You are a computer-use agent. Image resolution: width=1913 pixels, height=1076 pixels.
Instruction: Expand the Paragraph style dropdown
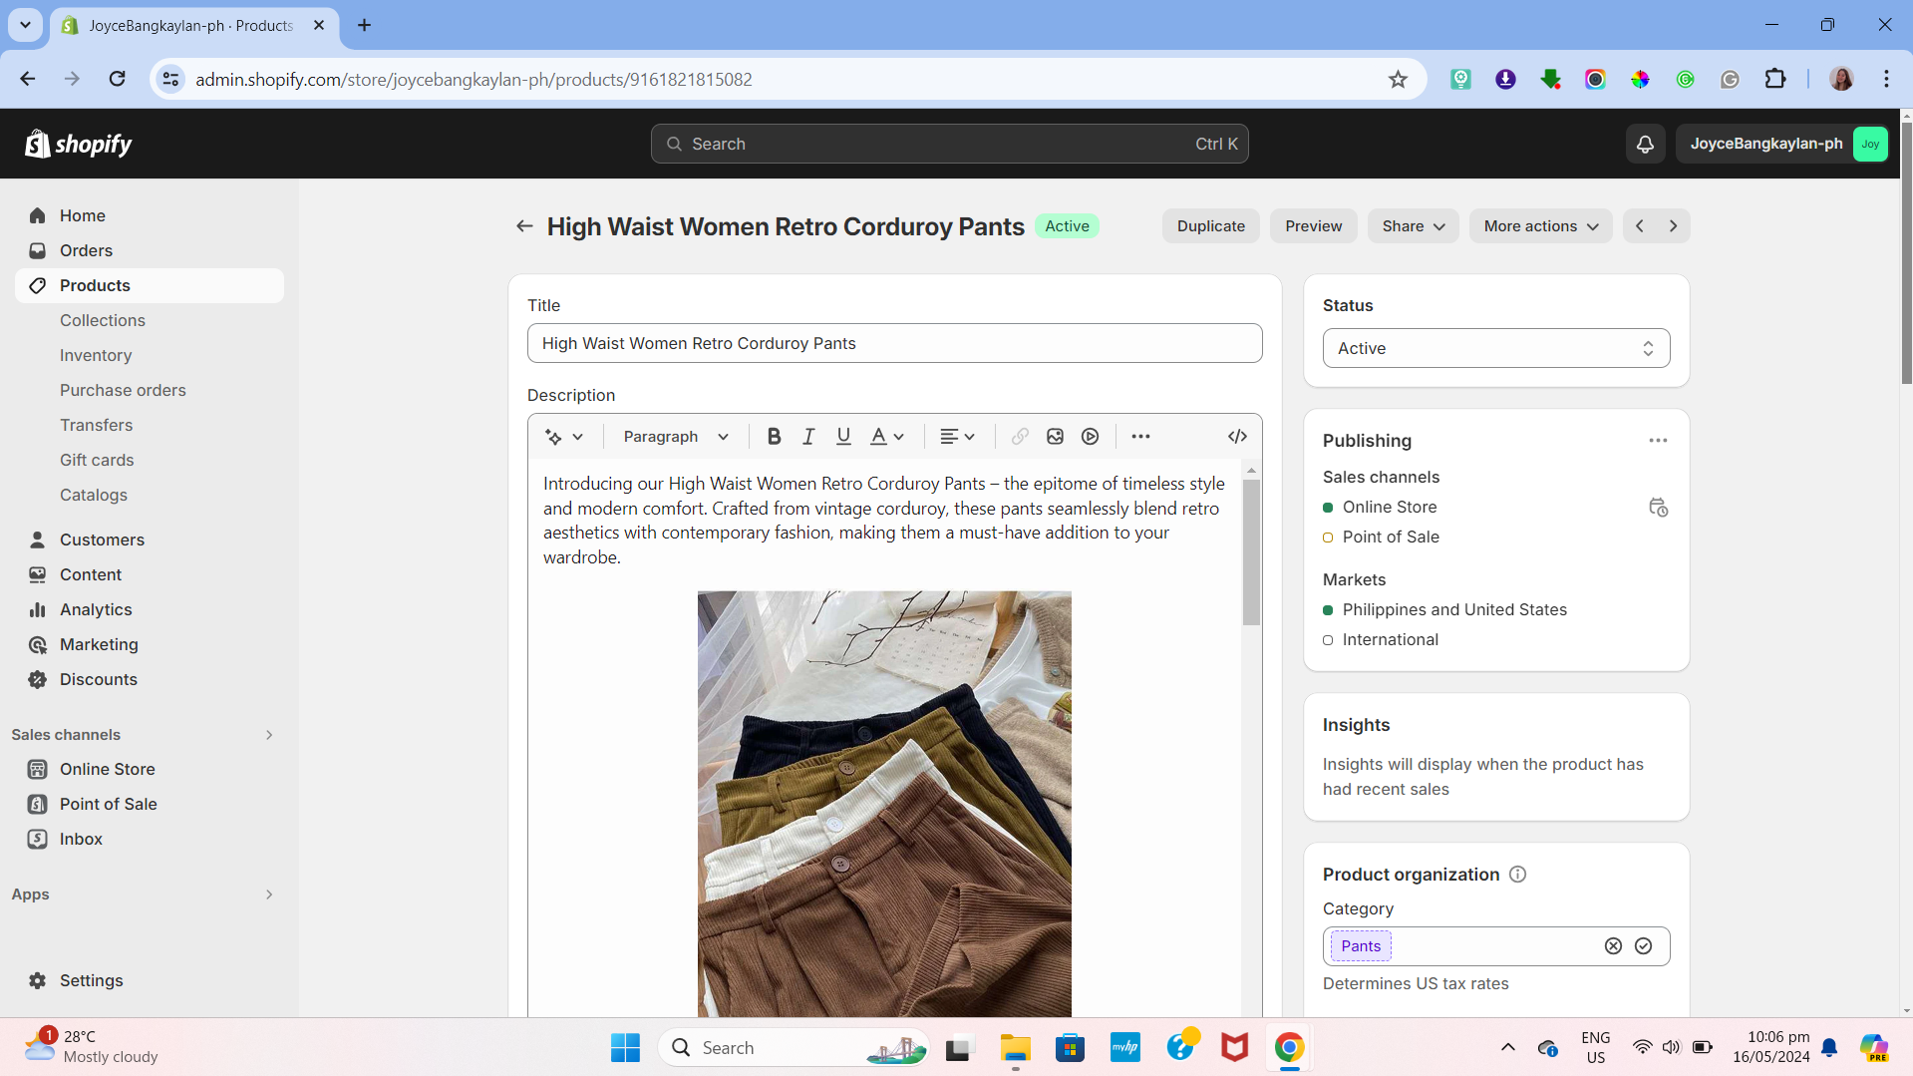point(676,437)
